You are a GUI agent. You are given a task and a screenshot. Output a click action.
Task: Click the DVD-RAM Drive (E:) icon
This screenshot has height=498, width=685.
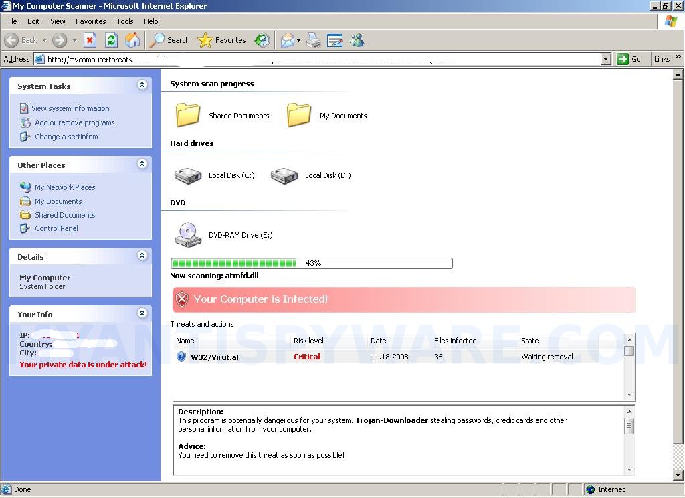coord(188,235)
